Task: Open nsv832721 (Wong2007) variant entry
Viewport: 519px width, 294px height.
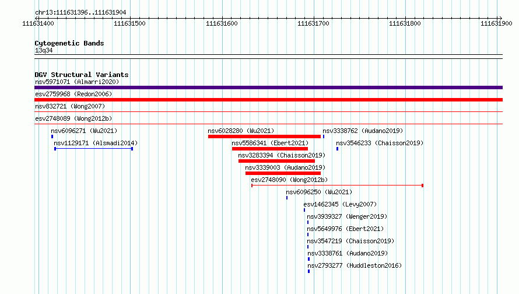Action: coord(70,106)
